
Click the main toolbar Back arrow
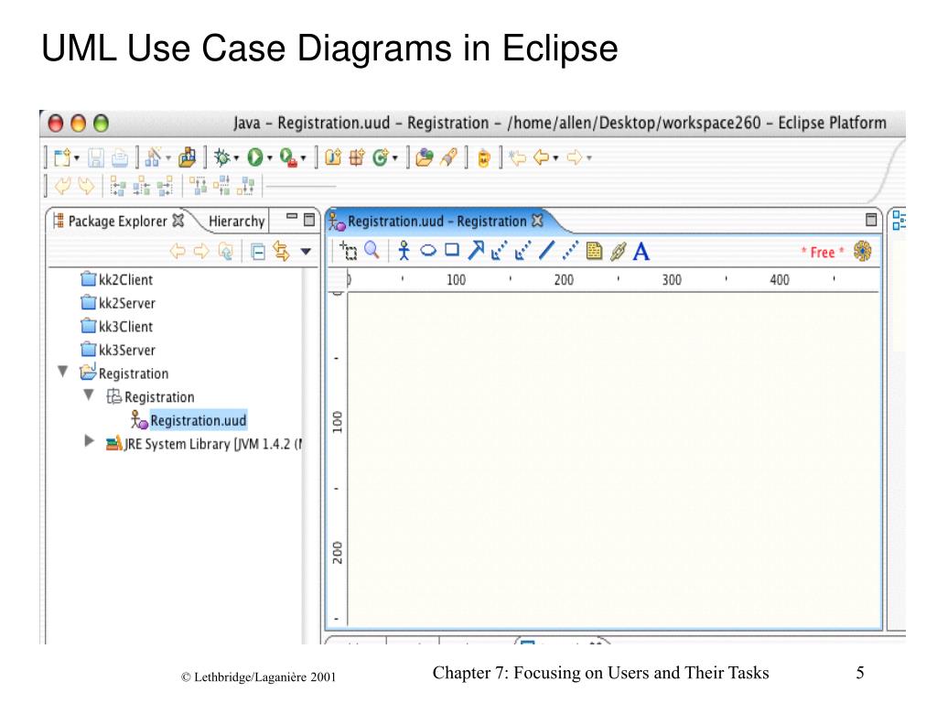pyautogui.click(x=542, y=157)
